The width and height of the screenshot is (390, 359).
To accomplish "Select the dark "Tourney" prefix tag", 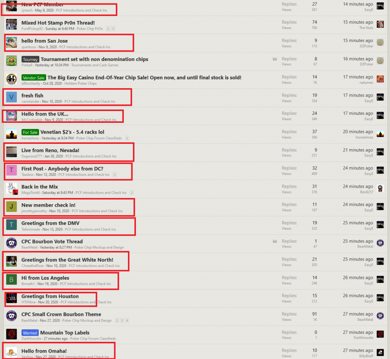I will [30, 60].
